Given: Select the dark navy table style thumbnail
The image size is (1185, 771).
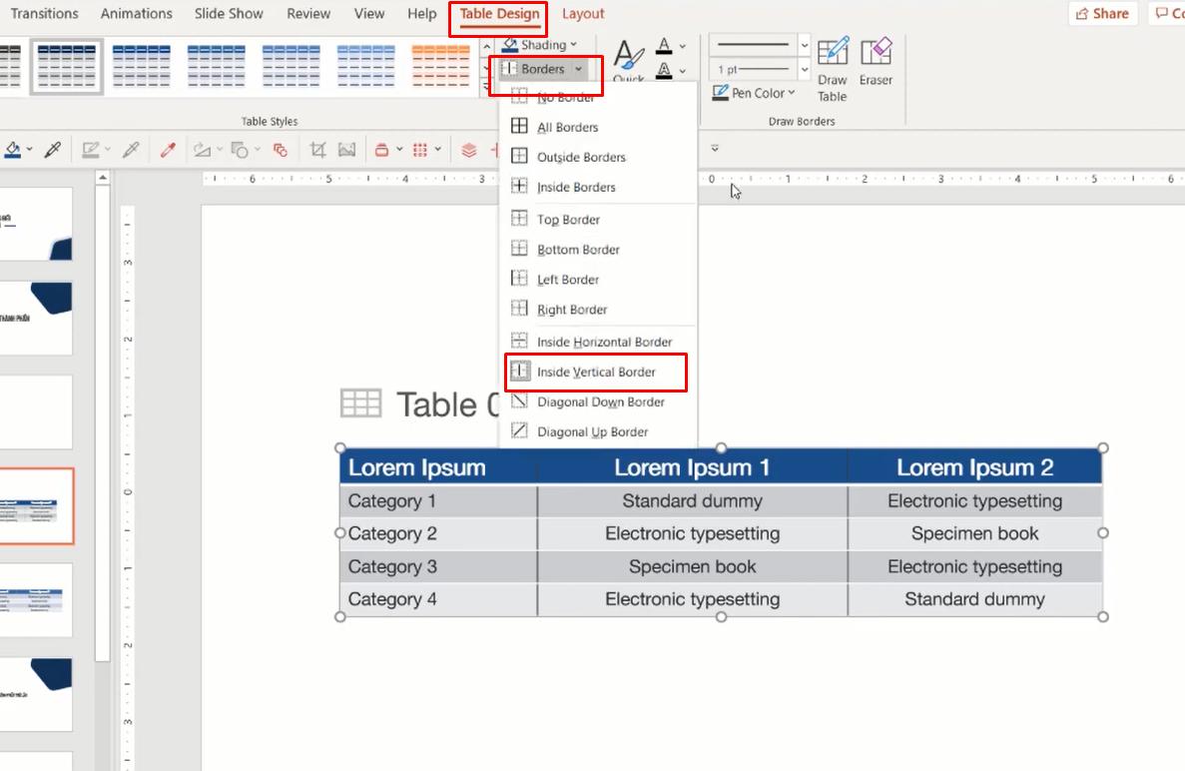Looking at the screenshot, I should (x=67, y=67).
